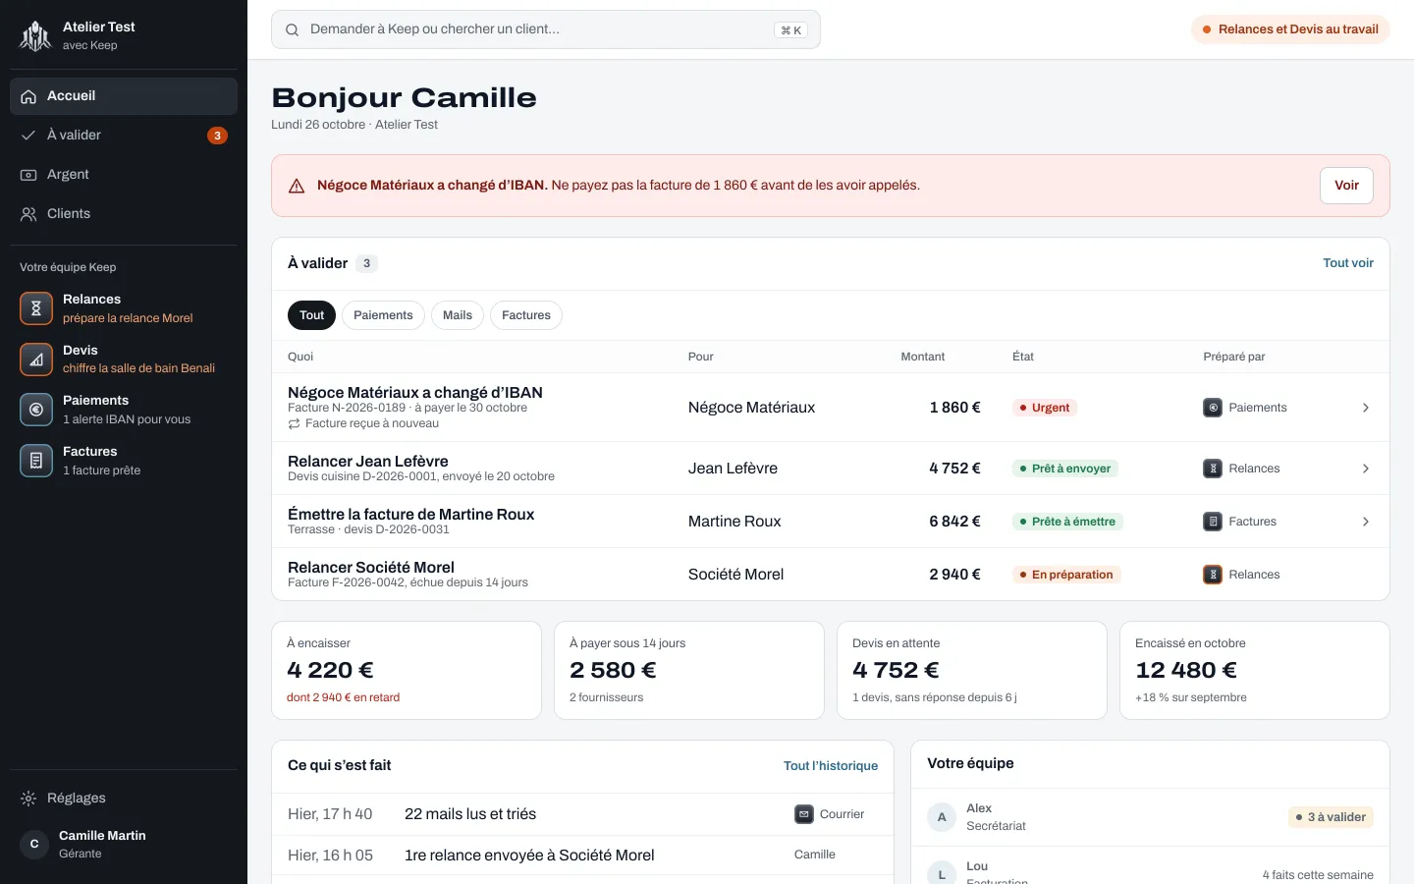Click 1re relance envoyée à Société Morel
Image resolution: width=1414 pixels, height=884 pixels.
[x=529, y=856]
